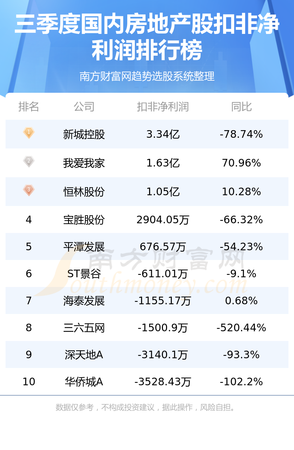Image resolution: width=294 pixels, height=450 pixels.
Task: Click the 3.34亿 profit value
Action: [163, 134]
